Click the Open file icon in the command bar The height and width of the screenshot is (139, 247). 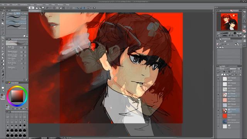(40, 8)
